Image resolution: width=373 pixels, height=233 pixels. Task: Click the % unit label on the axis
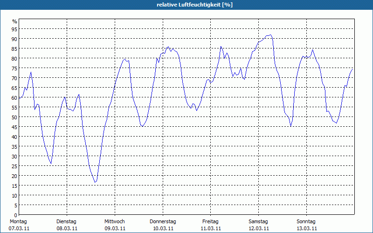15,21
